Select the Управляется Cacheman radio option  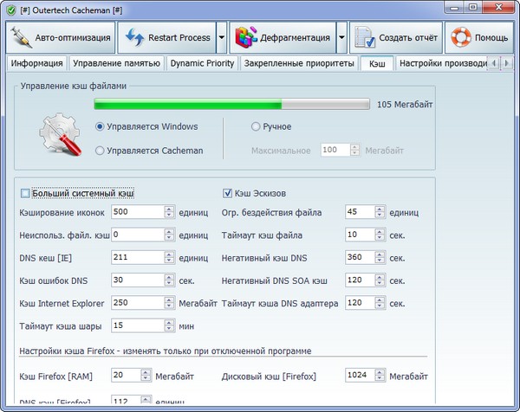click(x=101, y=151)
